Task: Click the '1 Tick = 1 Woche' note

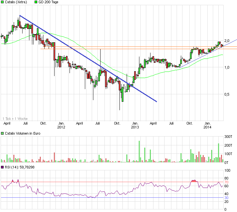Action: pyautogui.click(x=15, y=119)
